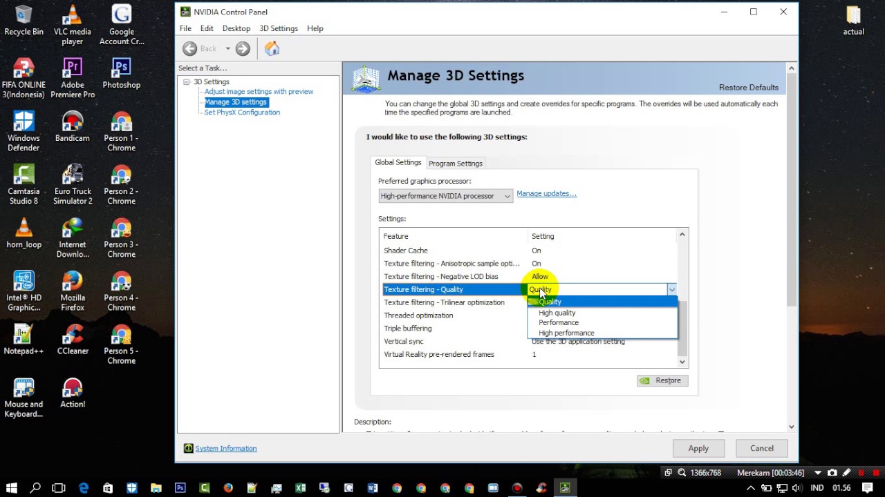Viewport: 885px width, 497px height.
Task: Select Texture filtering - Negative LOD bias row
Action: [528, 276]
